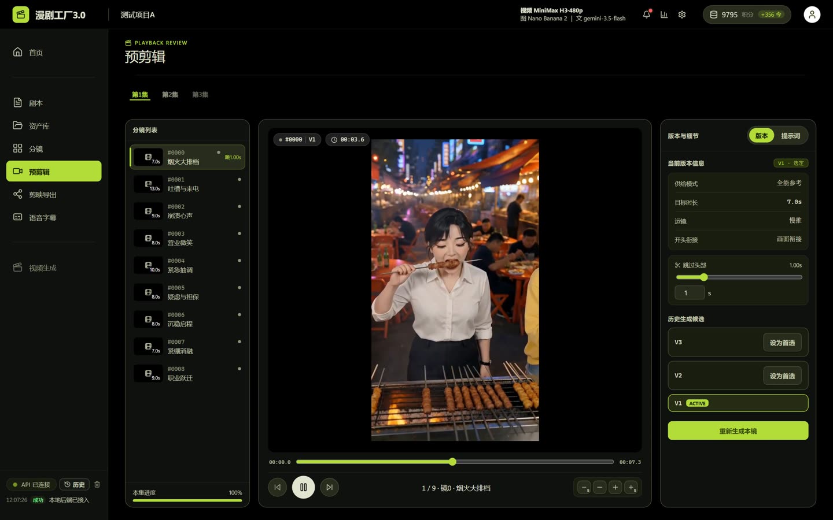Go to 首页 in the sidebar

(x=54, y=53)
